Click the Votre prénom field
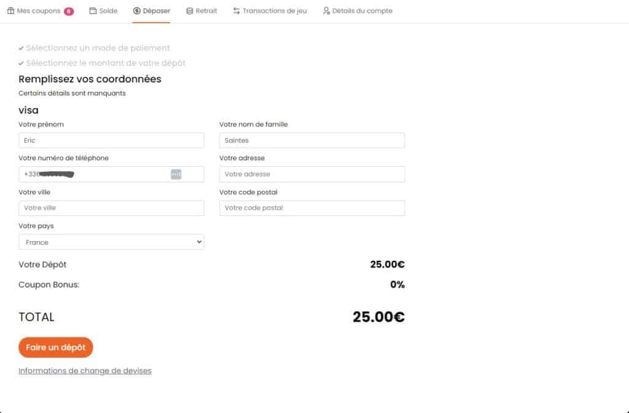 click(111, 141)
